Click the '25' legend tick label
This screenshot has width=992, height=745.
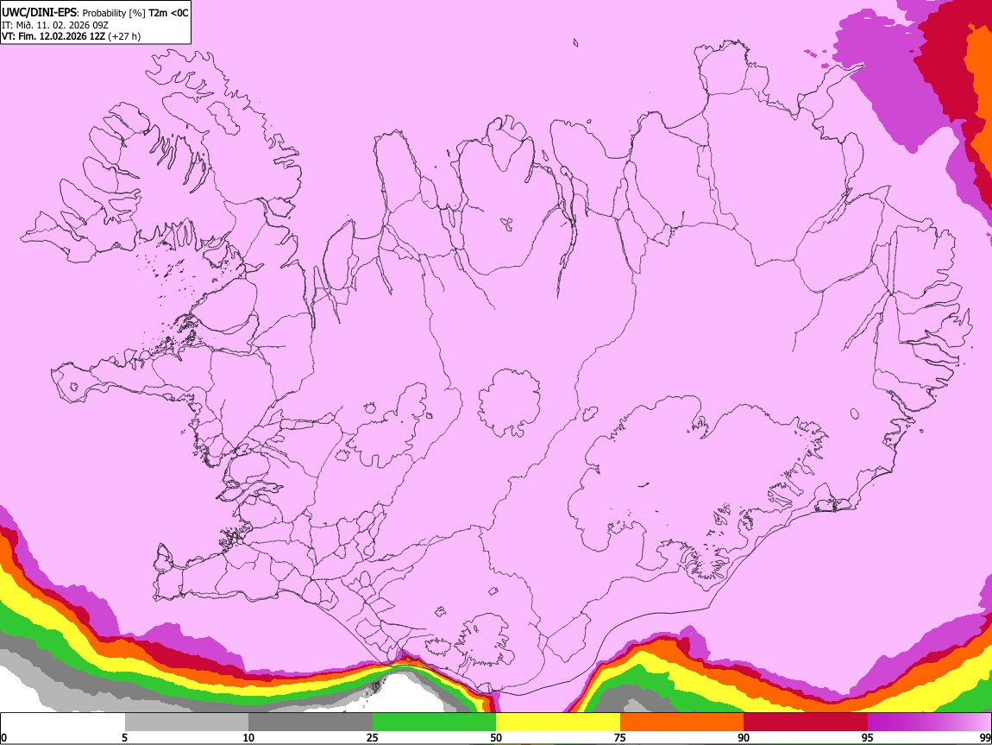pyautogui.click(x=373, y=737)
